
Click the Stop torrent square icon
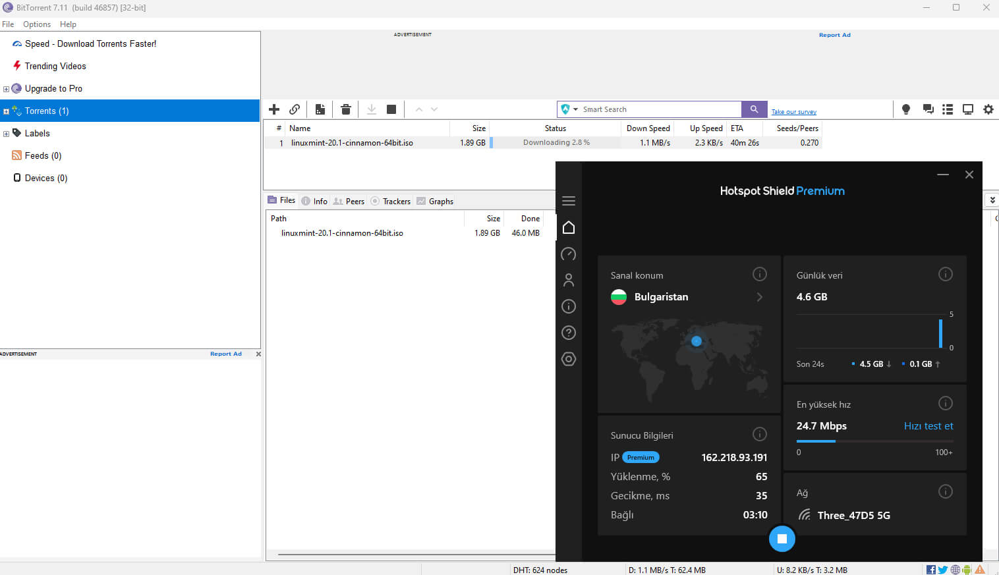click(x=391, y=109)
